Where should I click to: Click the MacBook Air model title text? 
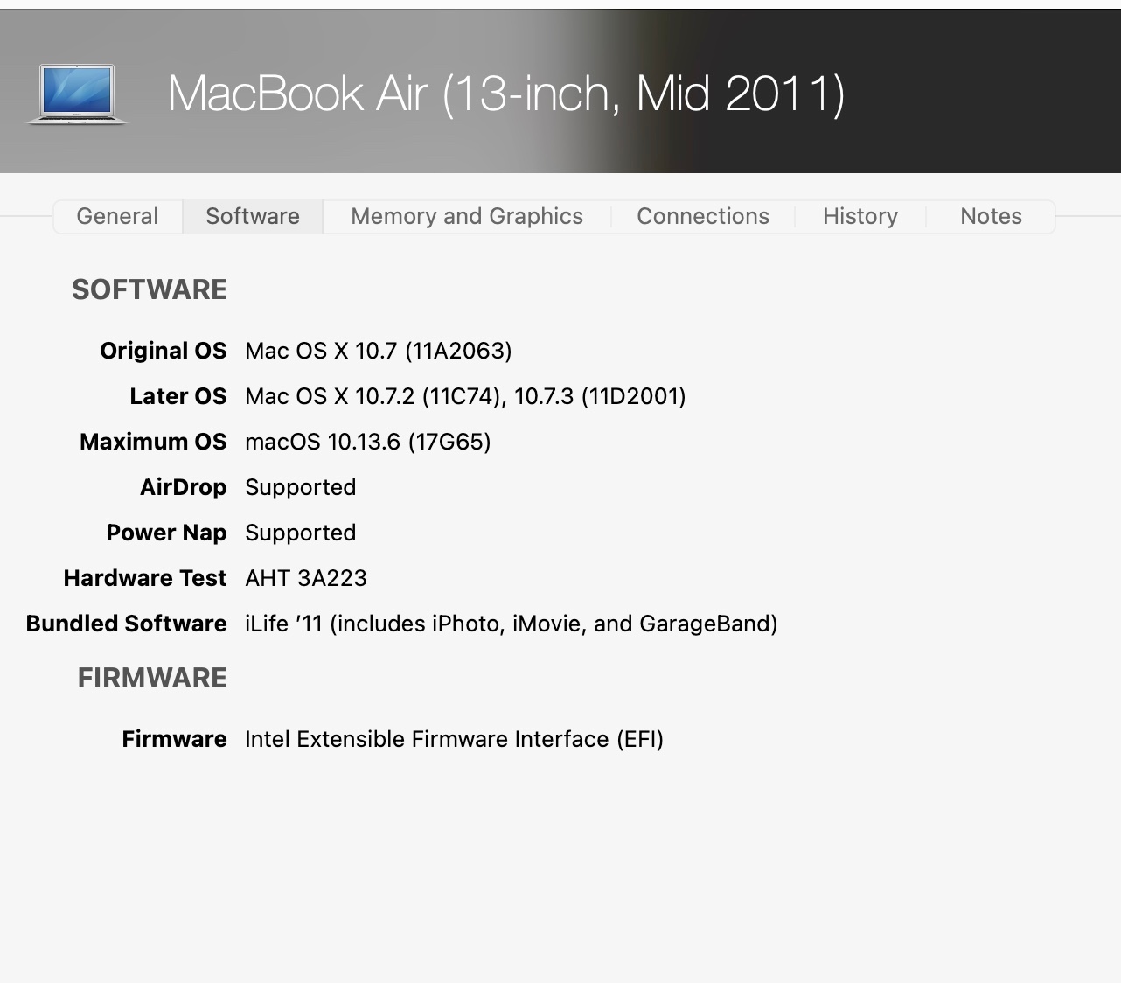(x=505, y=94)
